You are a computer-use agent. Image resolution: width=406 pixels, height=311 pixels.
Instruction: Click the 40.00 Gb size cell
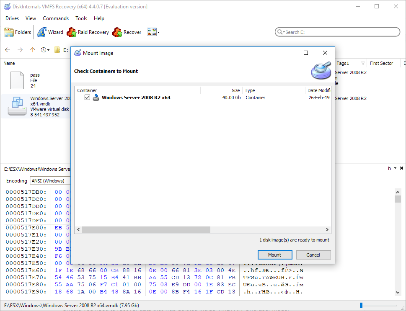[x=231, y=98]
